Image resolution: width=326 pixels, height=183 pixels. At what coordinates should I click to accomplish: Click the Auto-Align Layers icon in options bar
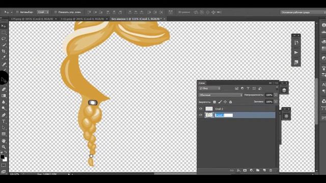click(171, 12)
